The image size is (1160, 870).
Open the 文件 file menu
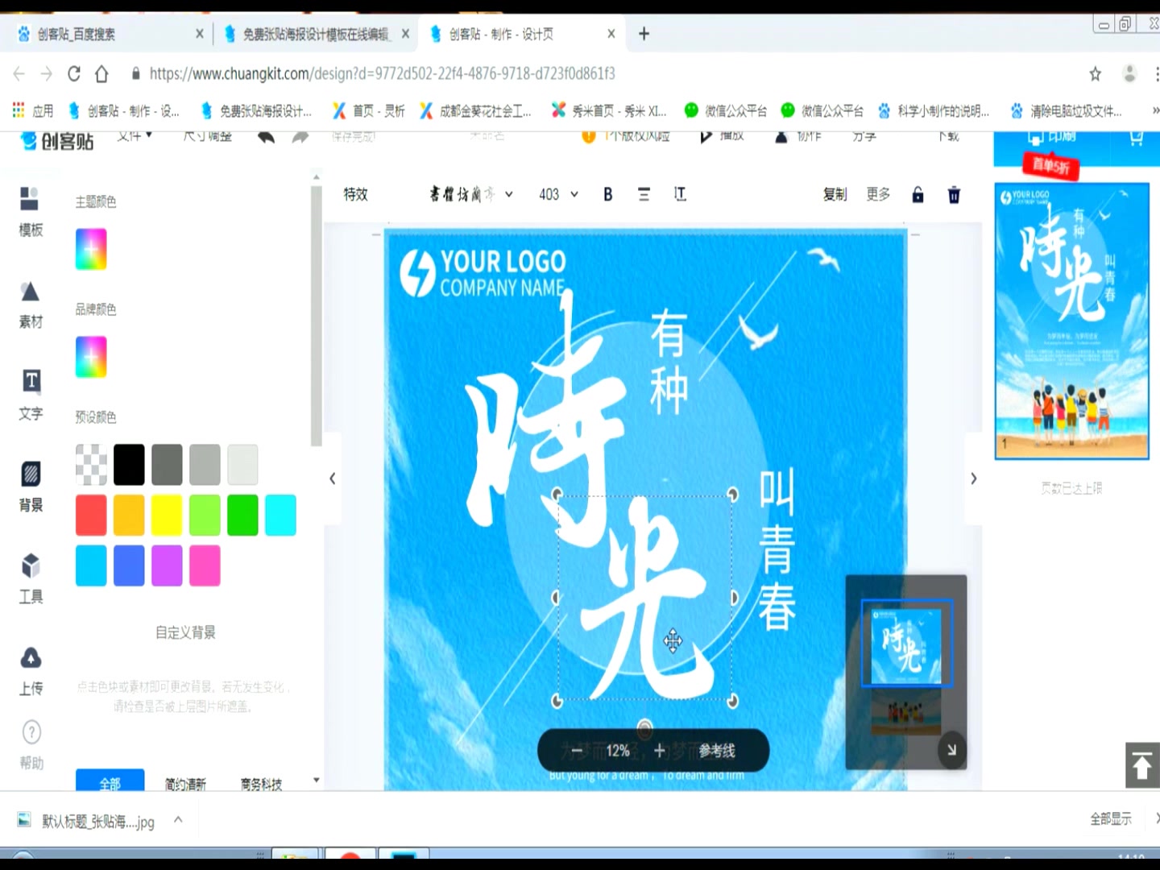click(135, 136)
